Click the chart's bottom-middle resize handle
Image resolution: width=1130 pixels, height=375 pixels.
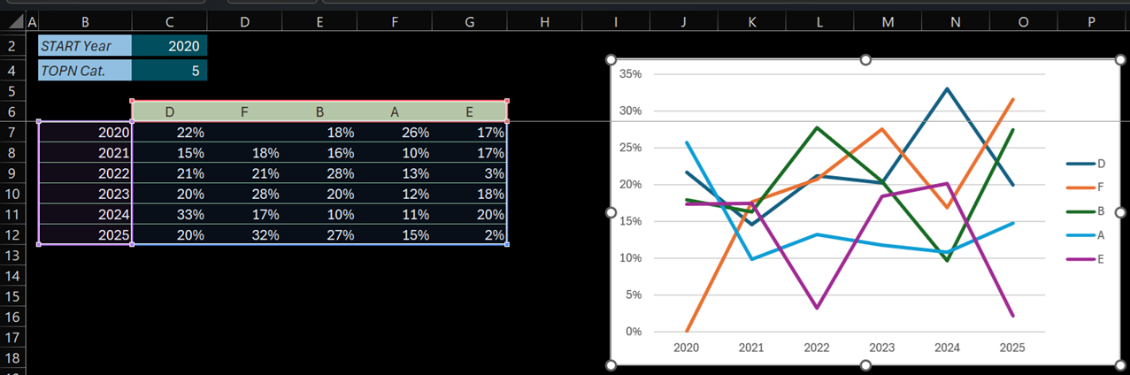(x=865, y=365)
